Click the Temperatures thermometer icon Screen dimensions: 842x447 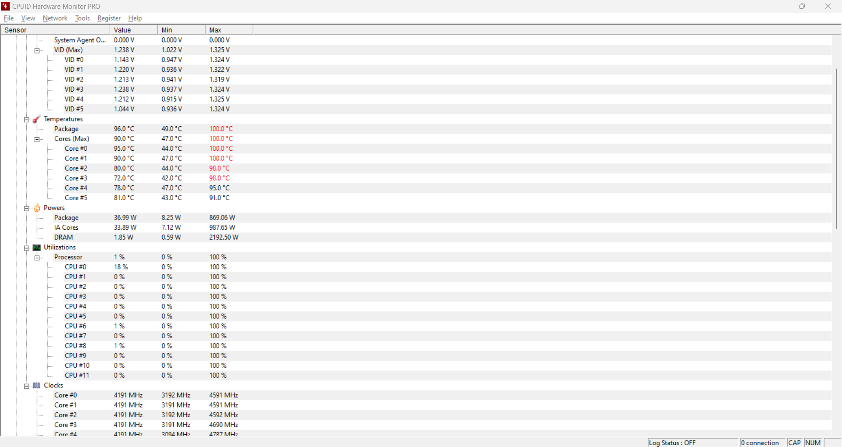pyautogui.click(x=37, y=119)
